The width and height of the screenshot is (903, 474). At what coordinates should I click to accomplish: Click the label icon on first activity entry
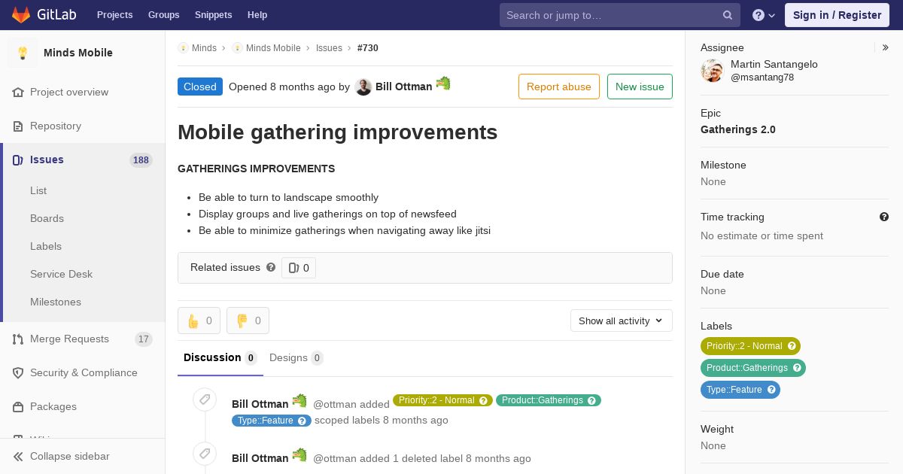pyautogui.click(x=205, y=399)
